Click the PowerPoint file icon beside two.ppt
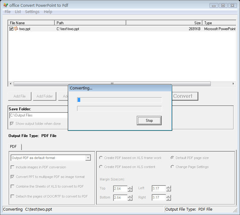Screen dimensions: 240x215 tap(16, 29)
